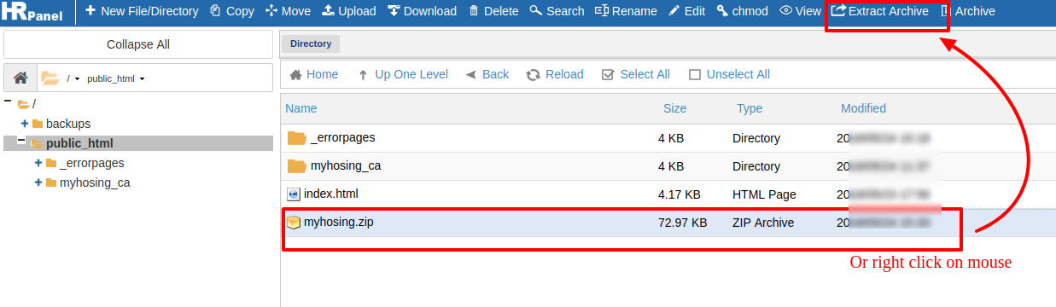Select public_html in the folder tree
Image resolution: width=1056 pixels, height=307 pixels.
[79, 143]
